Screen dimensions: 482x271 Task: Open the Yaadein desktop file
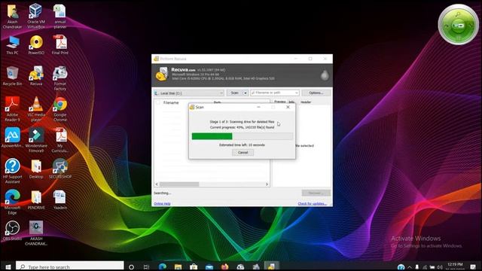pos(60,199)
